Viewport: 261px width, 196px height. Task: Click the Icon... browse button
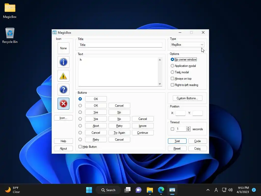coord(63,118)
